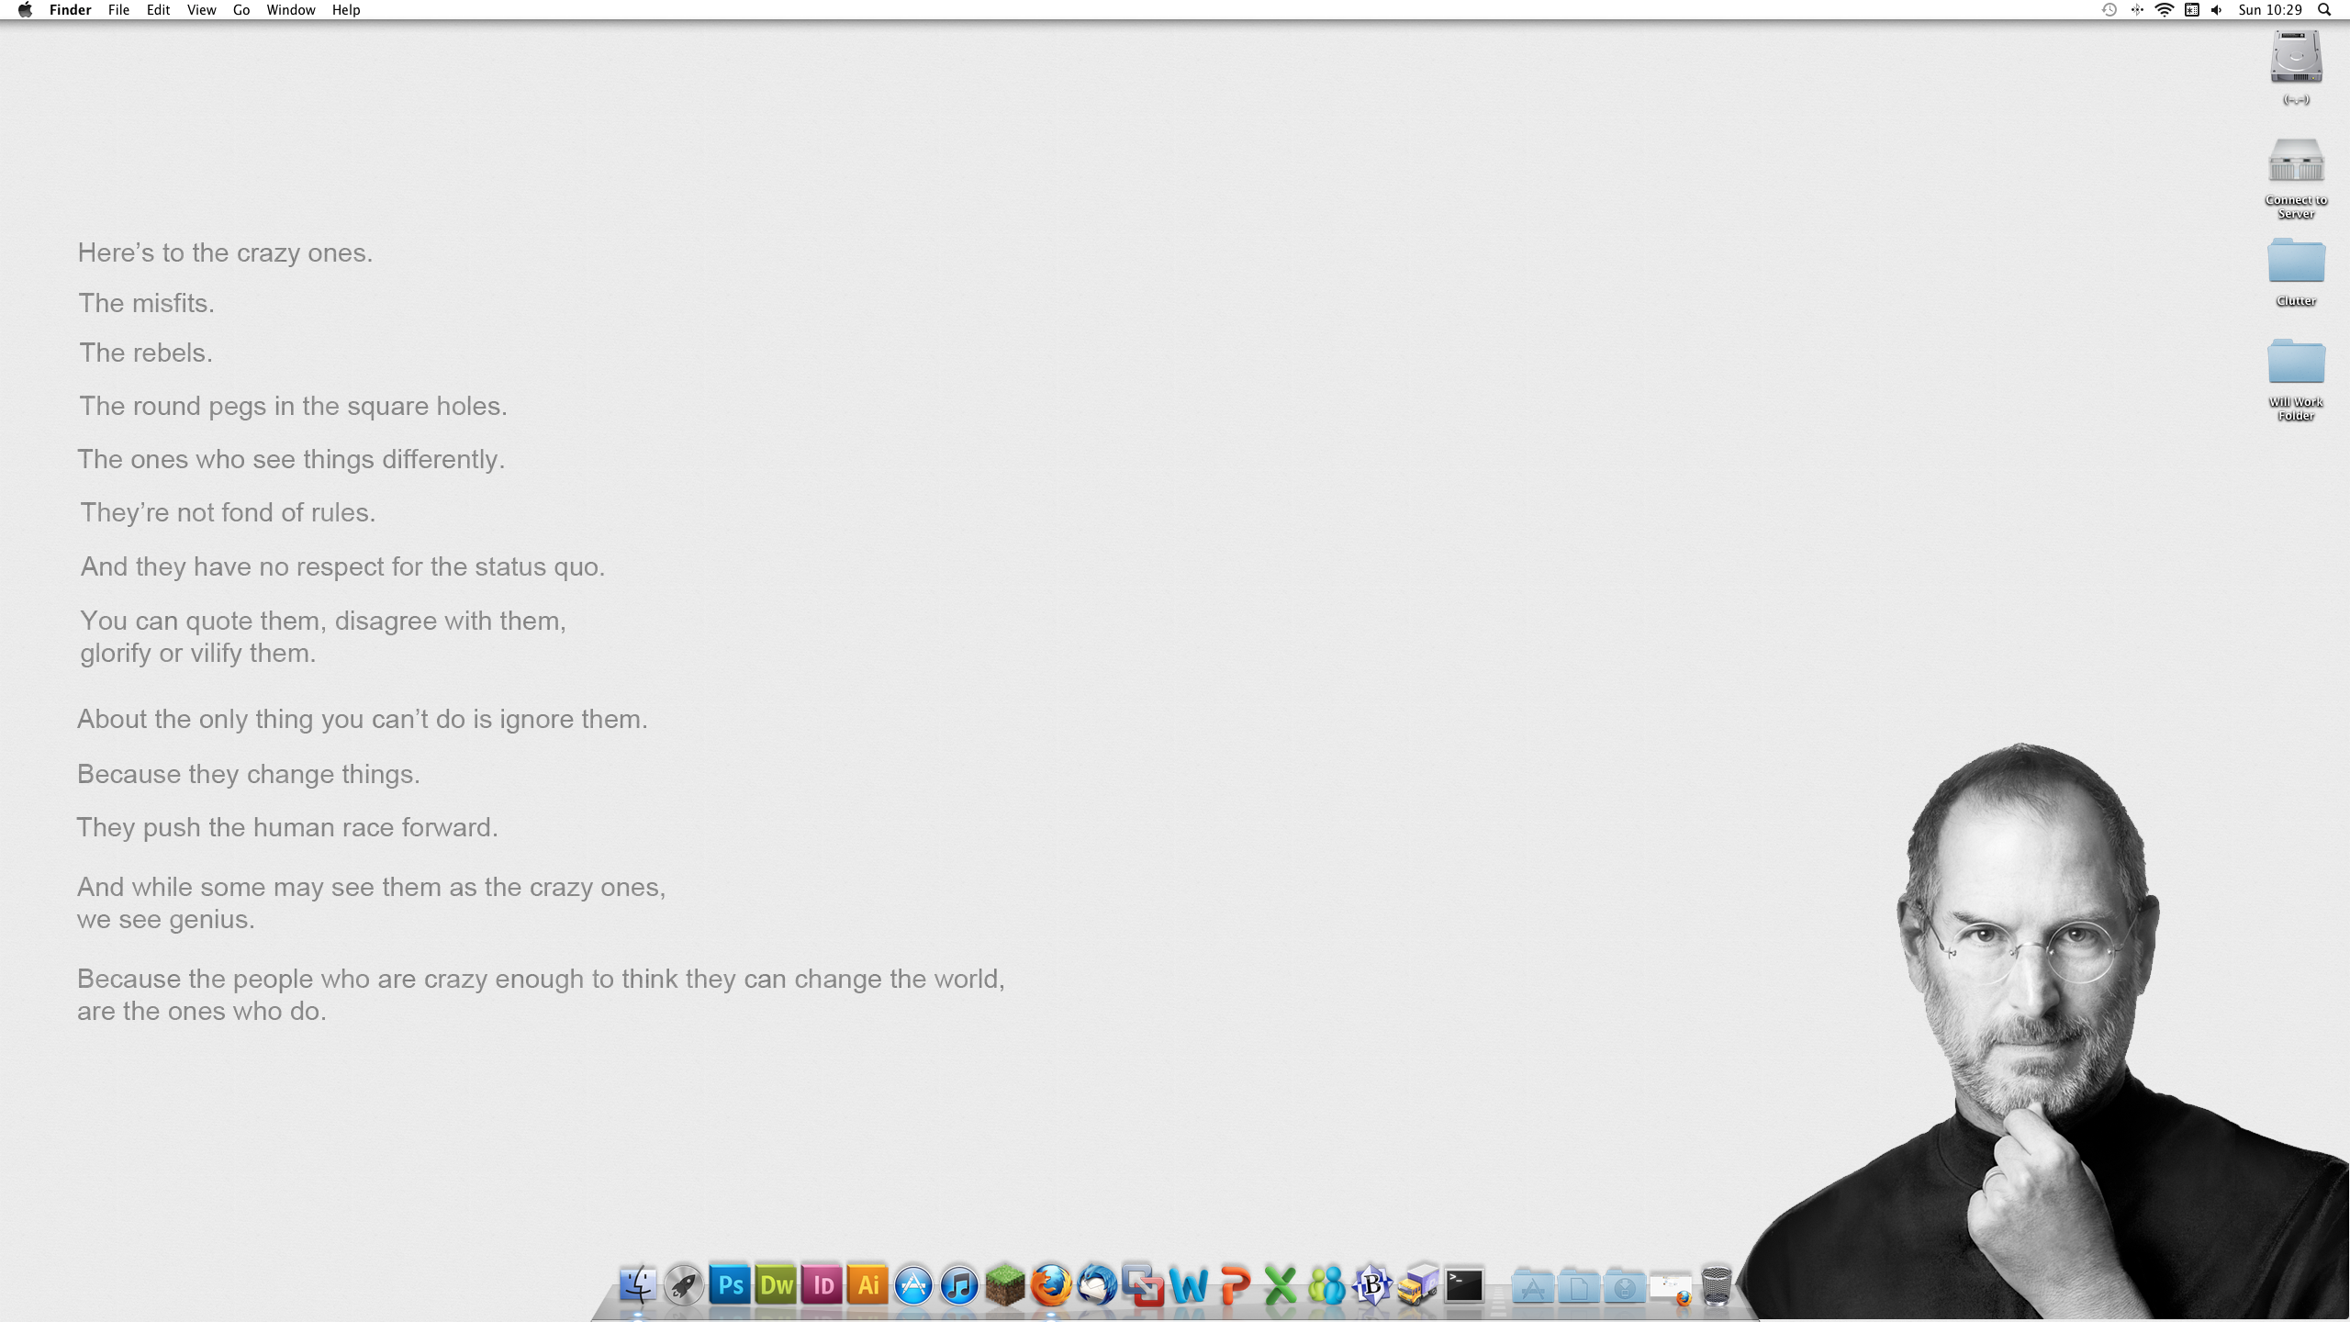
Task: Open Terminal application from Dock
Action: pos(1464,1285)
